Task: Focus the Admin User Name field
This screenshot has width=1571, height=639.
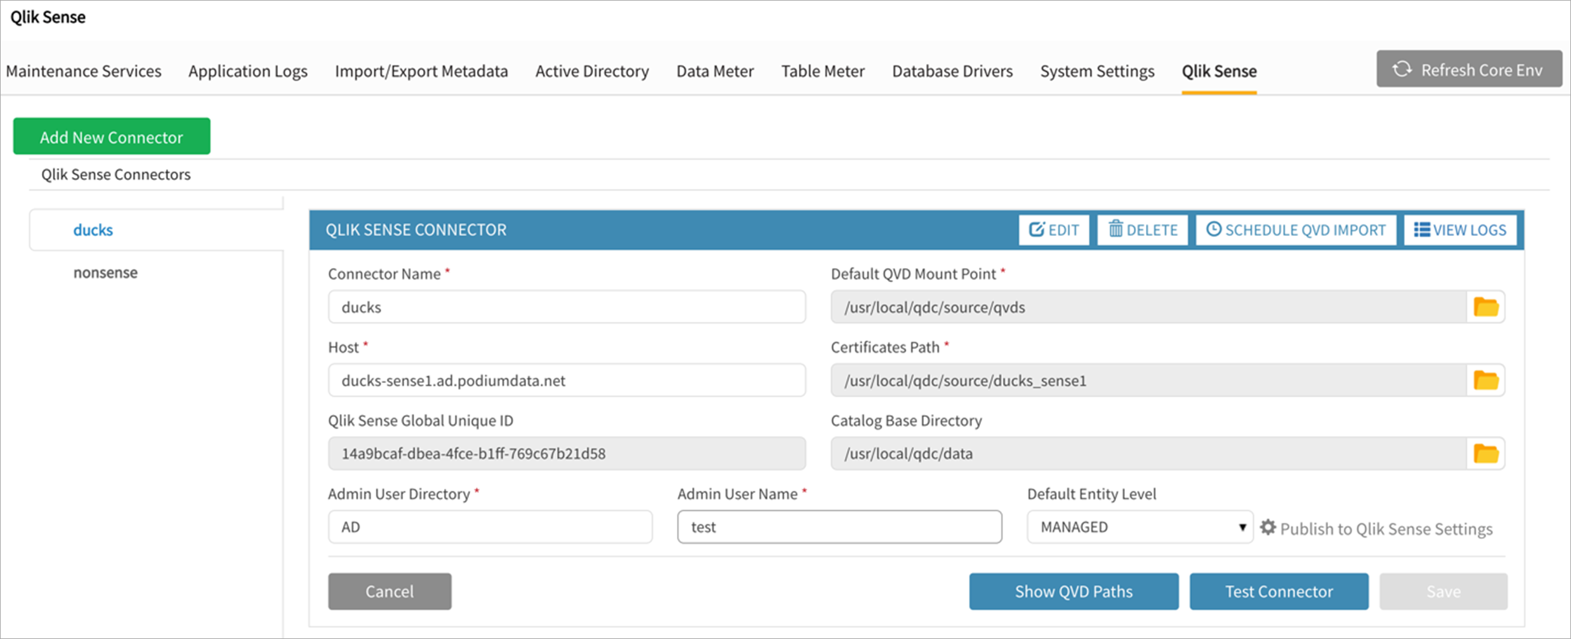Action: (839, 527)
